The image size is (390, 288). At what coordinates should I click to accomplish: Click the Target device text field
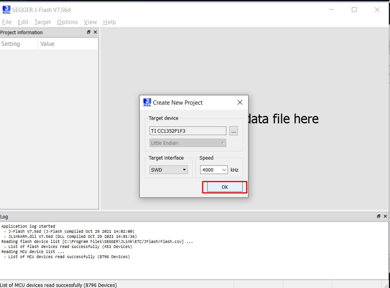click(188, 131)
